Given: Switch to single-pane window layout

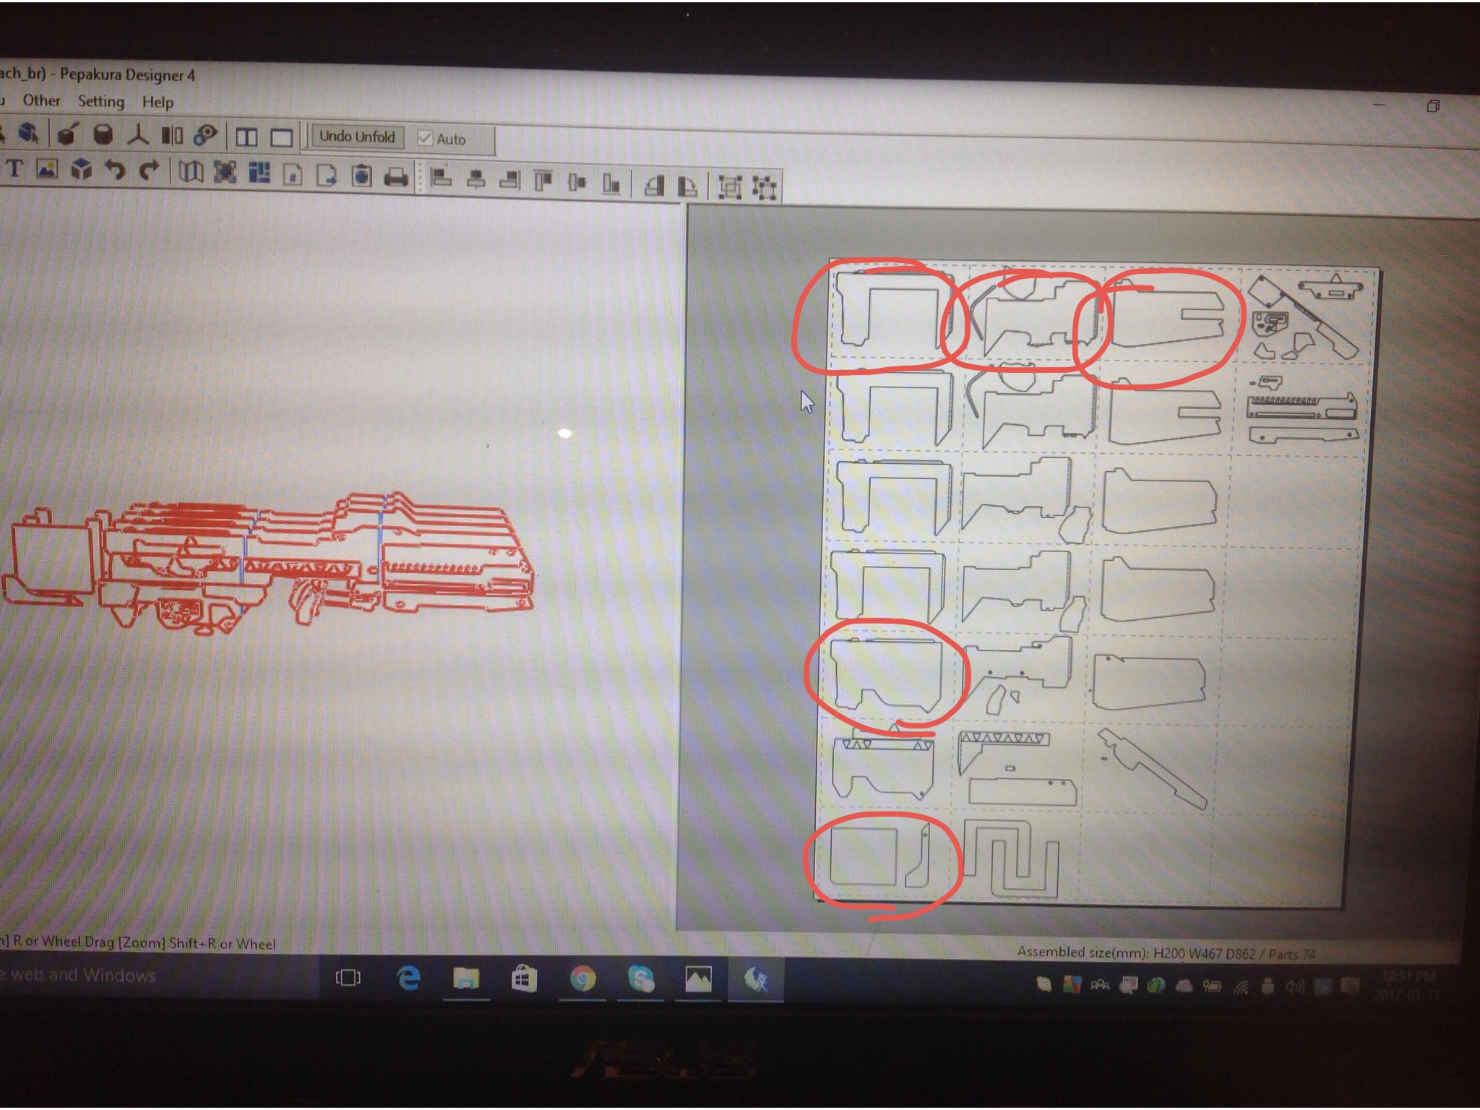Looking at the screenshot, I should (281, 138).
